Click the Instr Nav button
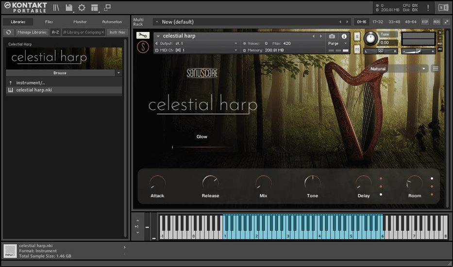 pyautogui.click(x=117, y=32)
